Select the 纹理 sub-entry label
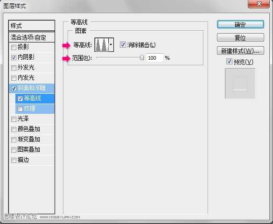Viewport: 273px width, 224px height. coord(30,108)
